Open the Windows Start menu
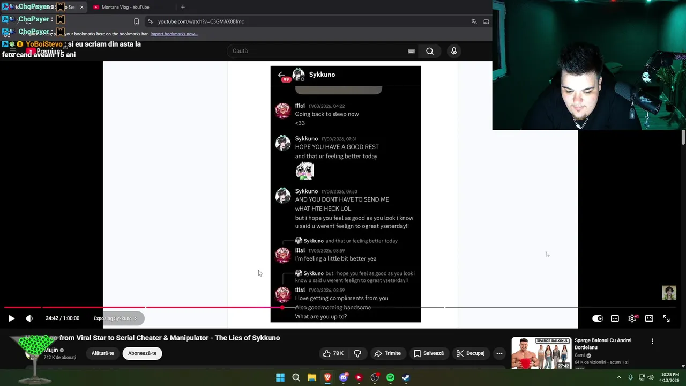Viewport: 686px width, 386px height. [280, 377]
